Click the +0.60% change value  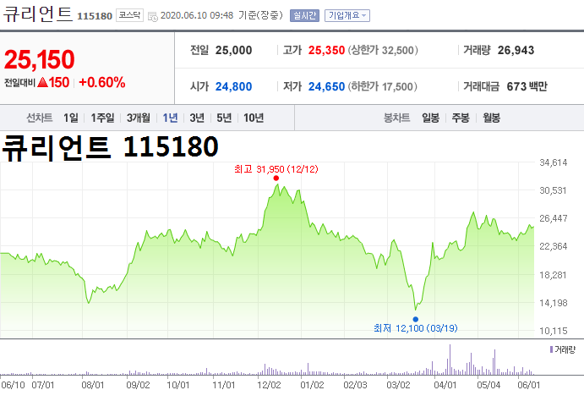(102, 82)
